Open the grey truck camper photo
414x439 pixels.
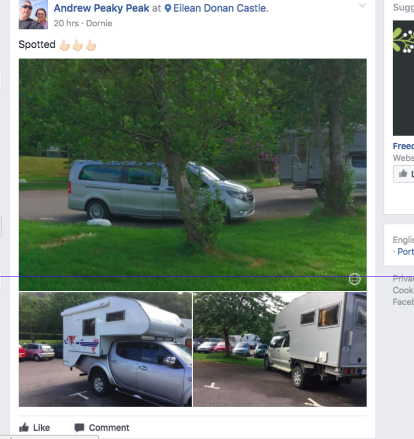(x=280, y=349)
